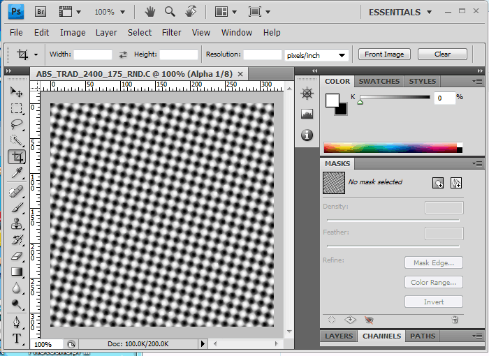Swap width and height values
Viewport: 489px width, 356px height.
[x=123, y=54]
